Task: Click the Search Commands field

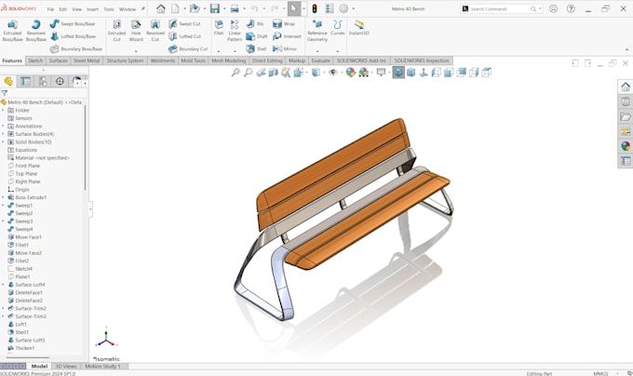Action: tap(501, 8)
